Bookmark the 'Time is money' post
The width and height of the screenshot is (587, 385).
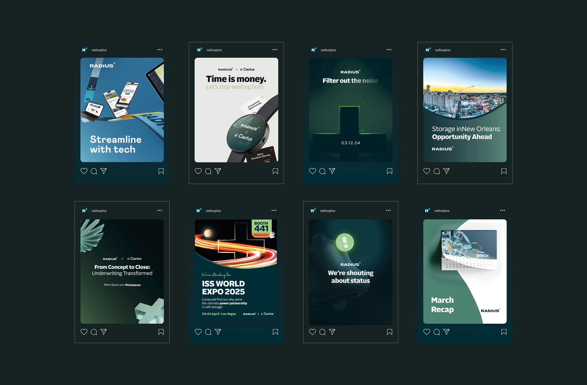(275, 171)
